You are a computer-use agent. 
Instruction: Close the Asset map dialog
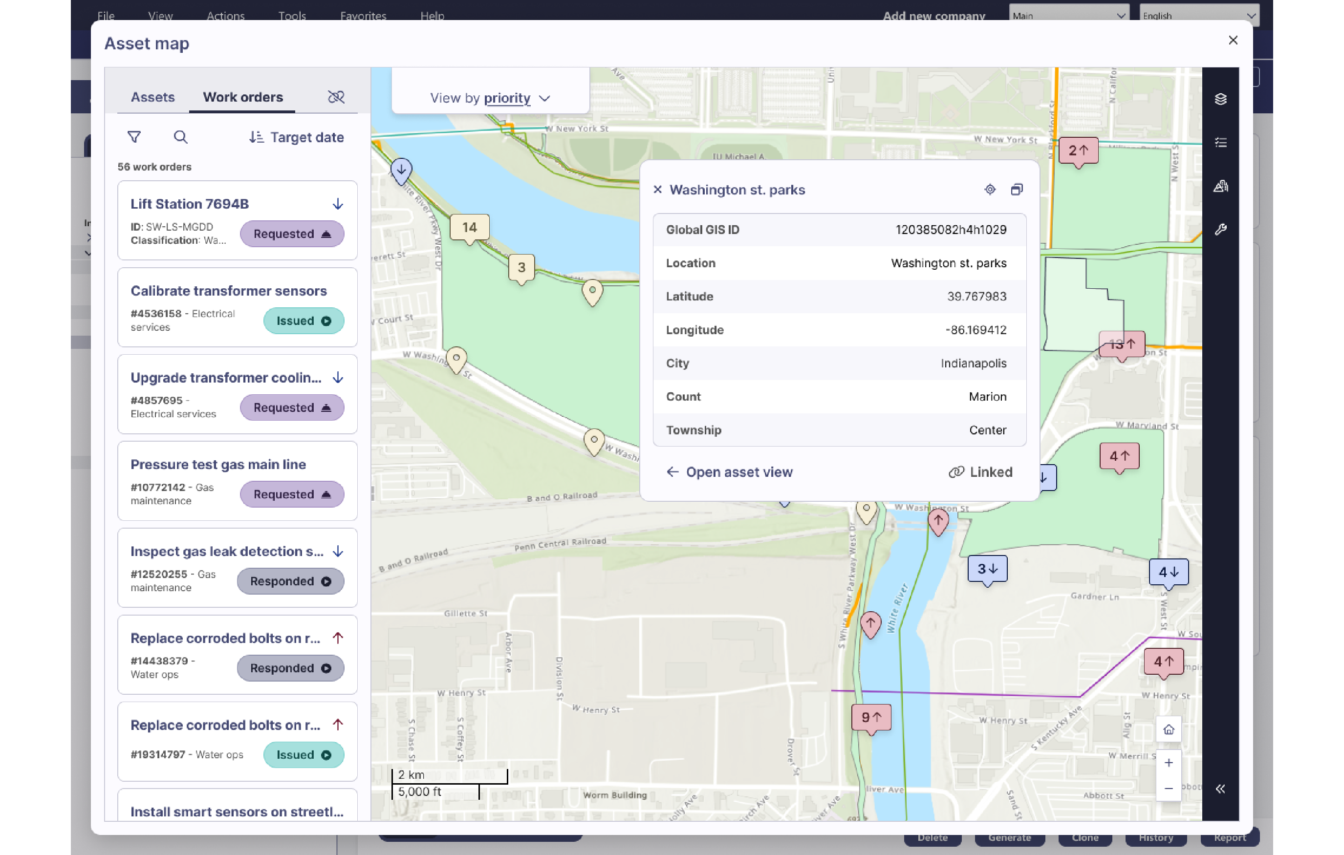pyautogui.click(x=1233, y=40)
